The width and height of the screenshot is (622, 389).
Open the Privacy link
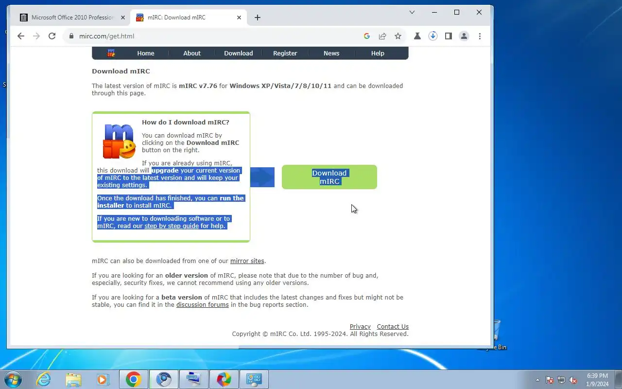tap(360, 327)
